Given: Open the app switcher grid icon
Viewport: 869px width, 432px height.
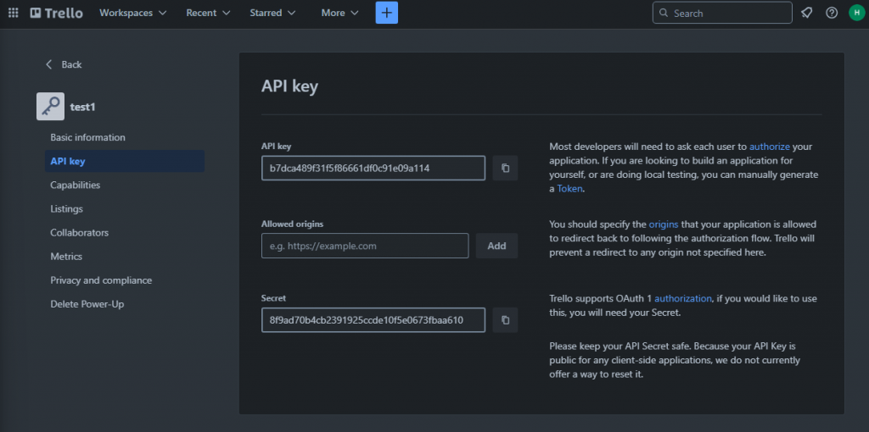Looking at the screenshot, I should tap(13, 13).
